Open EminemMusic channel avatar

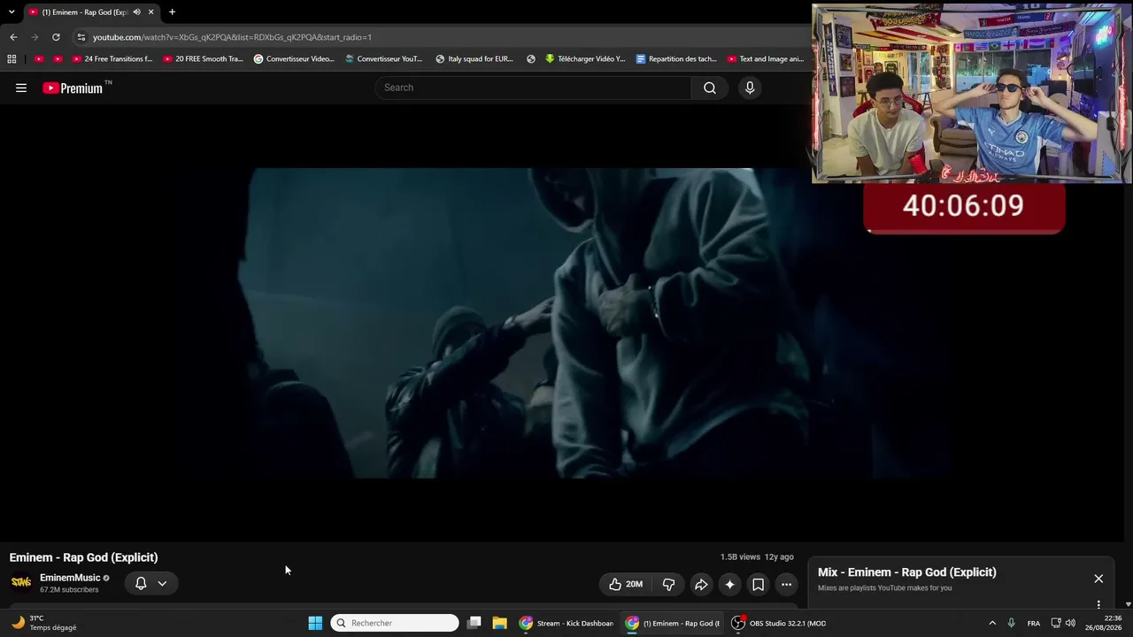pyautogui.click(x=20, y=582)
